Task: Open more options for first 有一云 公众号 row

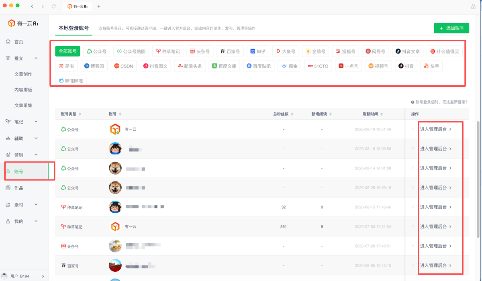Action: [413, 129]
